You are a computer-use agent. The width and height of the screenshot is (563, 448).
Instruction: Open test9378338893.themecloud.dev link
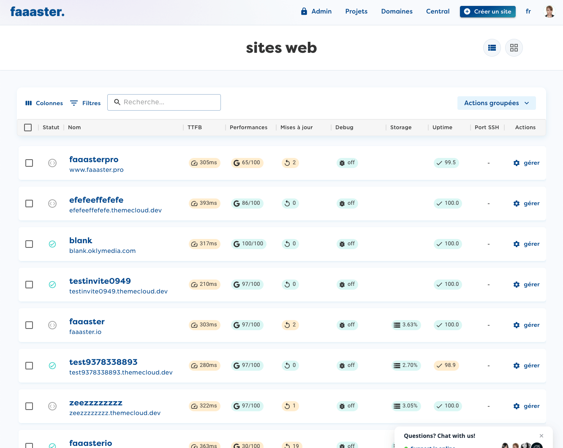click(121, 372)
